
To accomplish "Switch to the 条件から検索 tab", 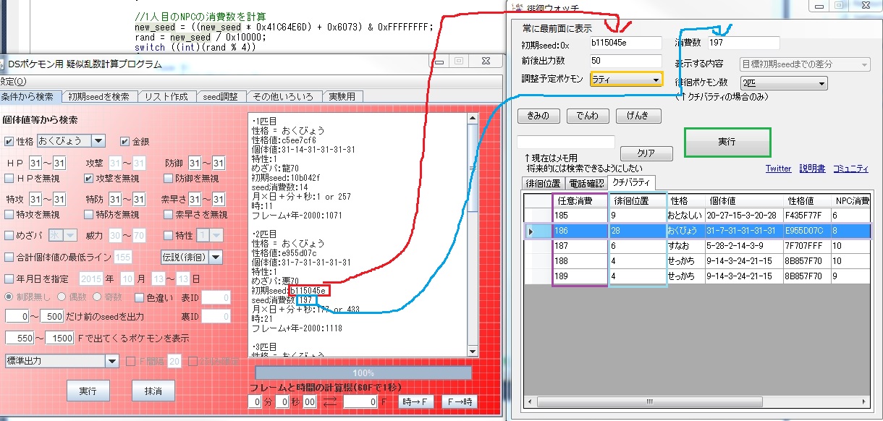I will pos(29,96).
